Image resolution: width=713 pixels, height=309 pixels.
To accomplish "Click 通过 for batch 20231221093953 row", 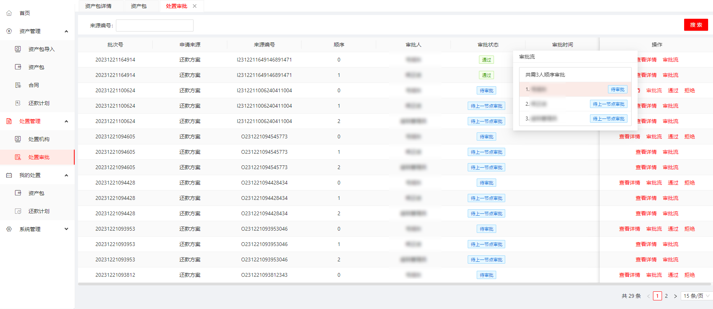I will coord(673,229).
